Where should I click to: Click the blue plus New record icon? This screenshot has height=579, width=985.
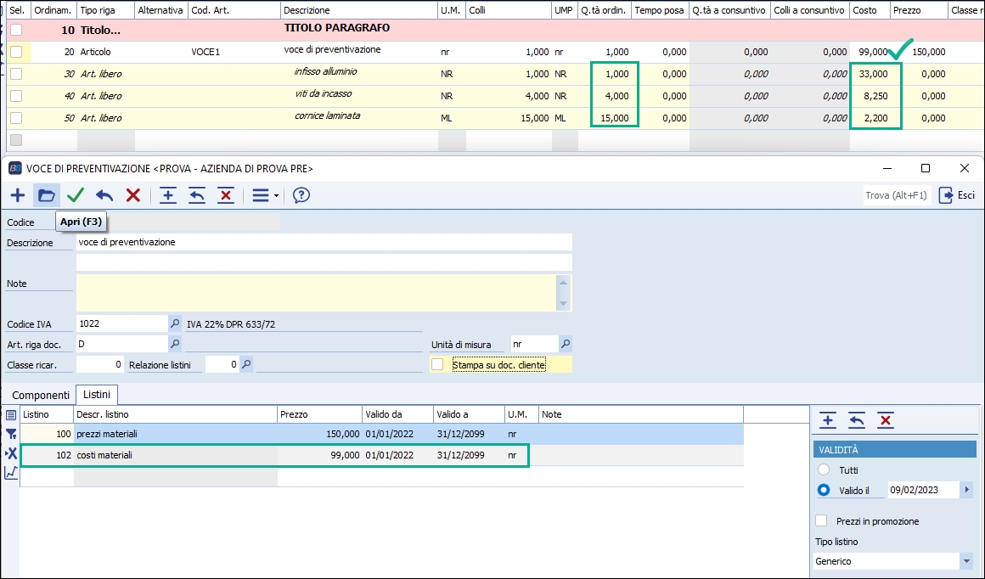pyautogui.click(x=17, y=196)
